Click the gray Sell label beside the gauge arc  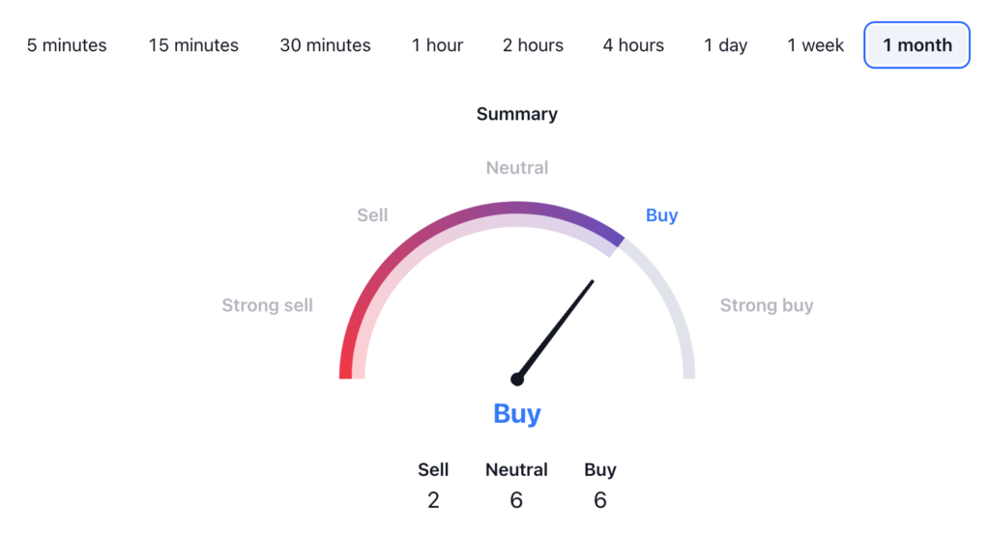click(x=372, y=215)
